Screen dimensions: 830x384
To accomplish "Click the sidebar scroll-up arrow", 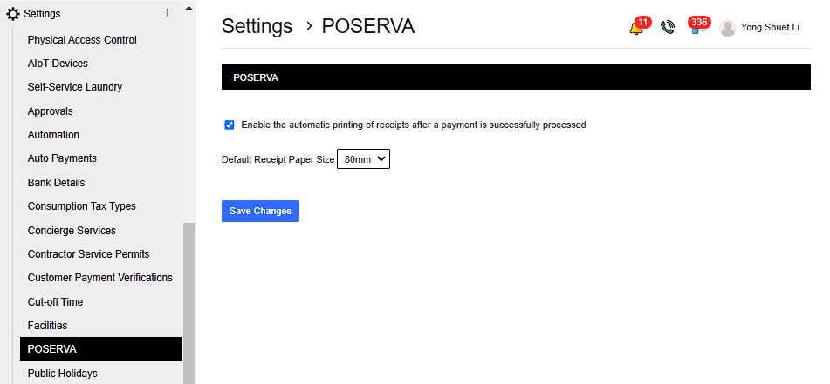I will 189,7.
